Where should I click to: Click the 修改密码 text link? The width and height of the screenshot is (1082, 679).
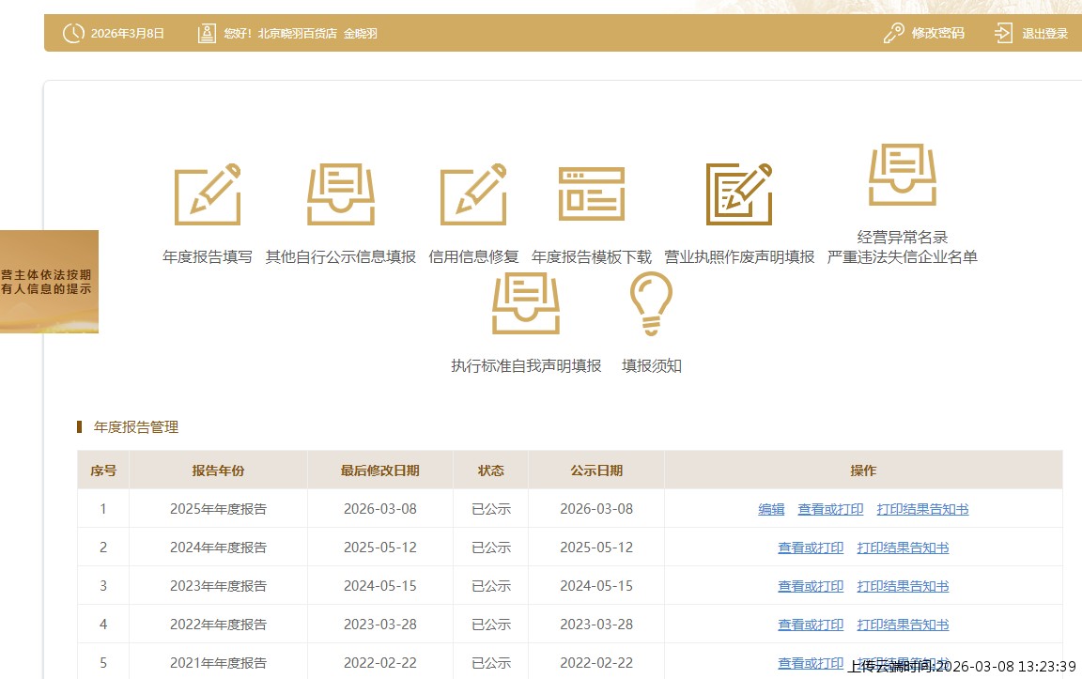point(937,34)
